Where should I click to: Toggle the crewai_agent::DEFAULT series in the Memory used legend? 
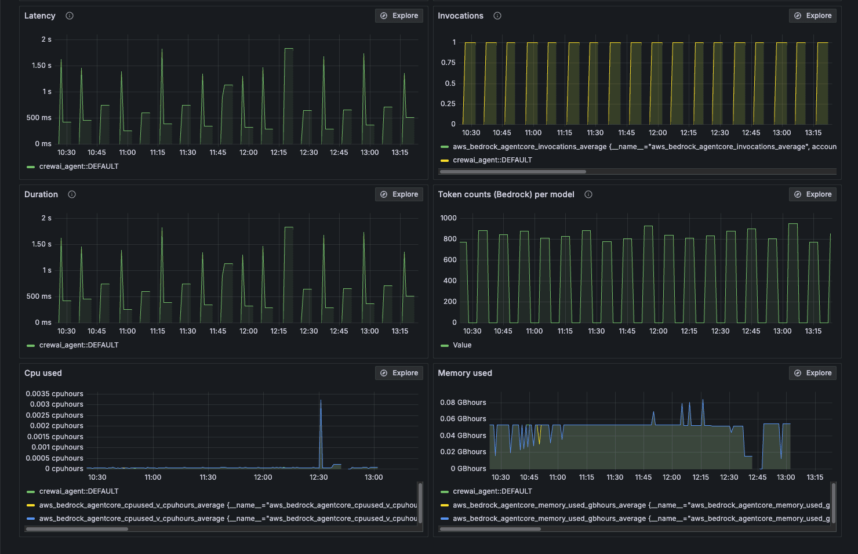(x=492, y=491)
